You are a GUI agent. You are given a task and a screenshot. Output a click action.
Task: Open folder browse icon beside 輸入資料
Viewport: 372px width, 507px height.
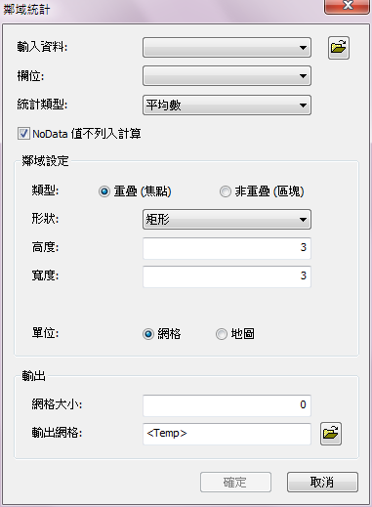coord(339,48)
